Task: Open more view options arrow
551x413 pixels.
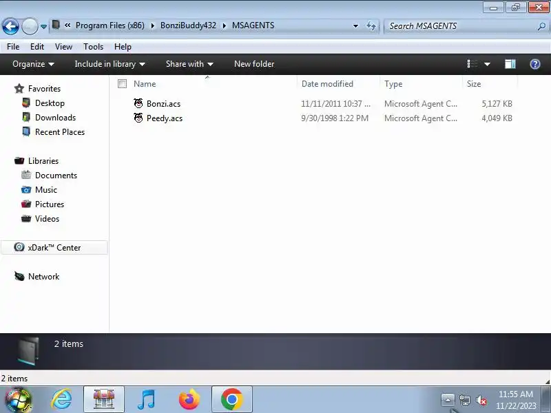Action: (487, 64)
